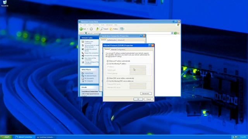
Task: Click Change settings of this connection link
Action: tap(91, 63)
